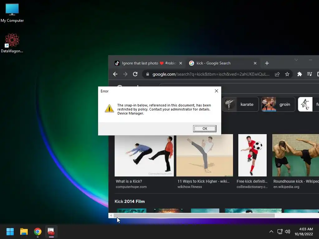Open a new Chrome tab
Image resolution: width=319 pixels, height=239 pixels.
(x=267, y=63)
